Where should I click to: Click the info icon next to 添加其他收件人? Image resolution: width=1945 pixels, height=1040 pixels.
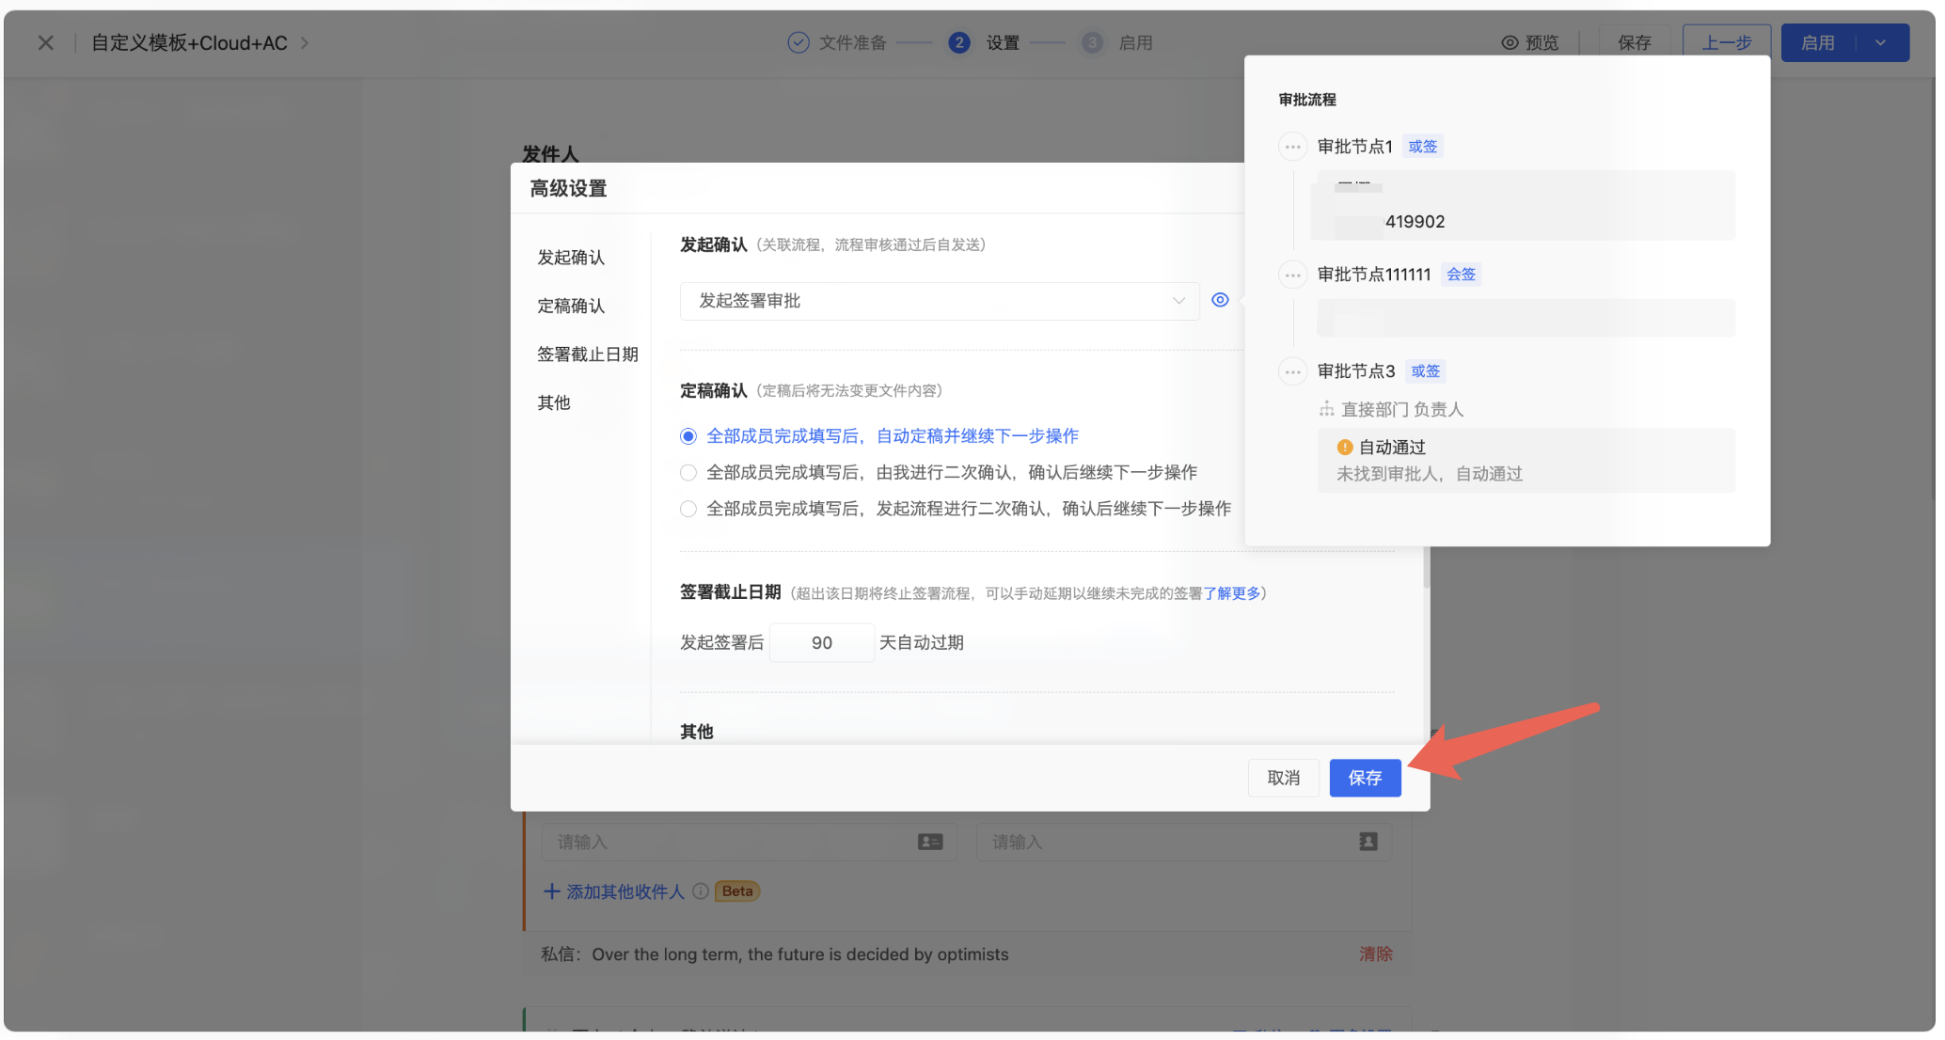pyautogui.click(x=701, y=891)
